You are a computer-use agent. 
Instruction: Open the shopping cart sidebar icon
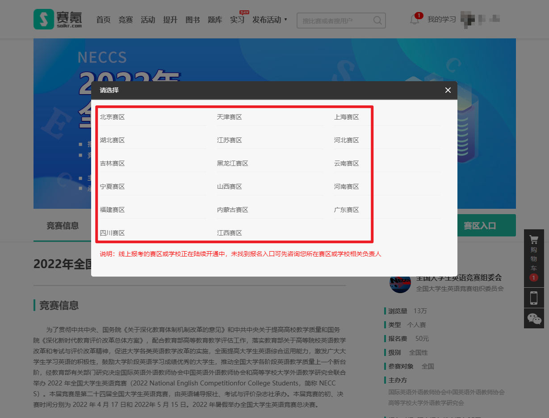(534, 257)
